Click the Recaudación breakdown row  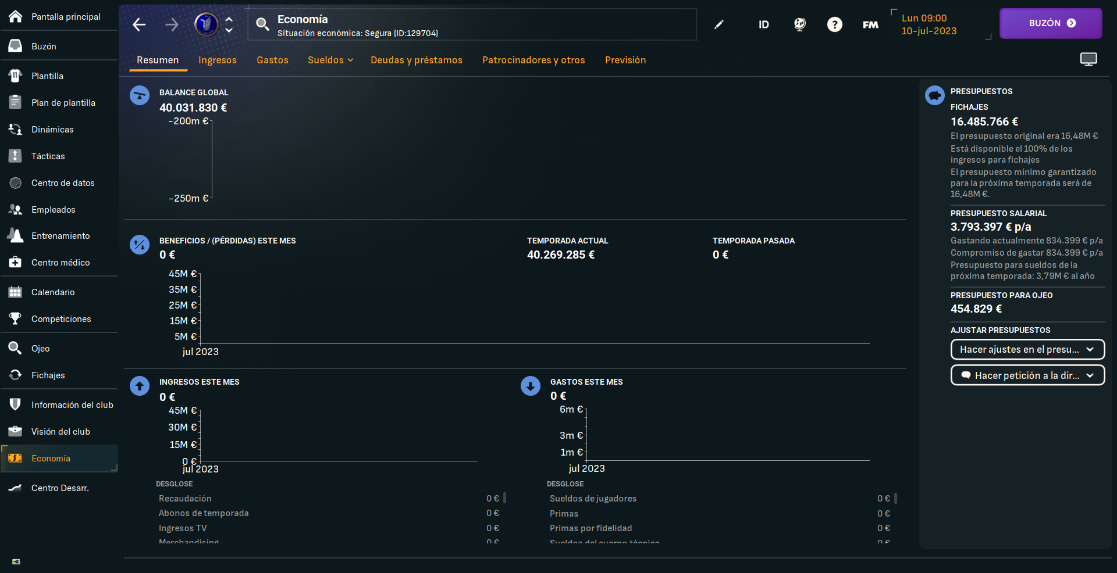pyautogui.click(x=329, y=499)
